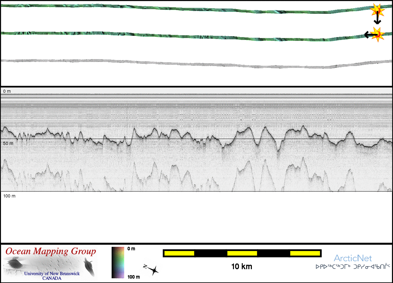This screenshot has height=283, width=393.
Task: Click the lower starburst position marker
Action: pyautogui.click(x=377, y=33)
